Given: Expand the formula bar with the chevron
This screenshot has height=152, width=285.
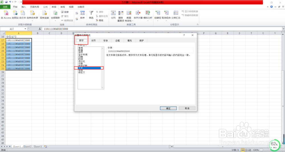Looking at the screenshot, I should tap(283, 29).
